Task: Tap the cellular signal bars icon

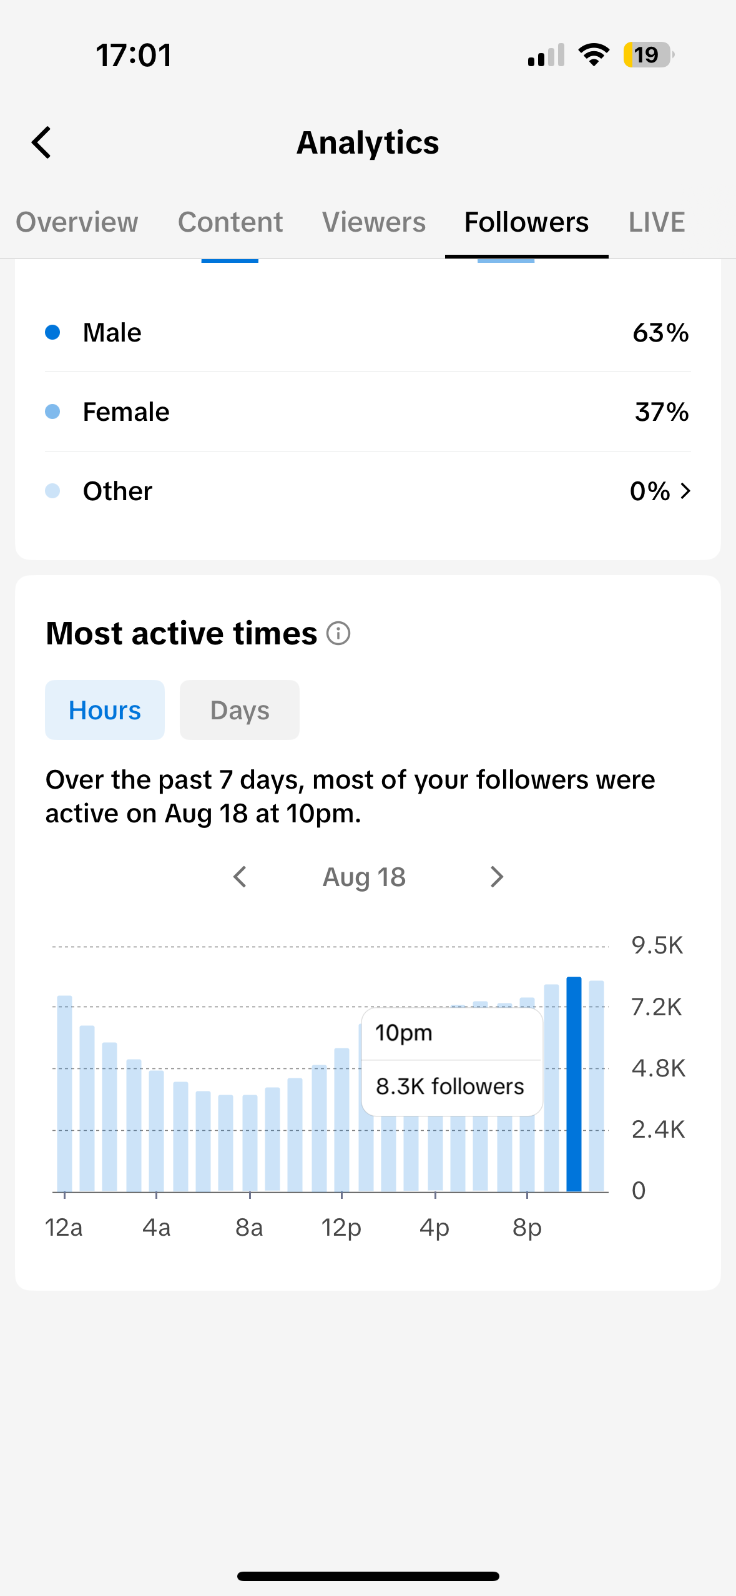Action: 546,55
